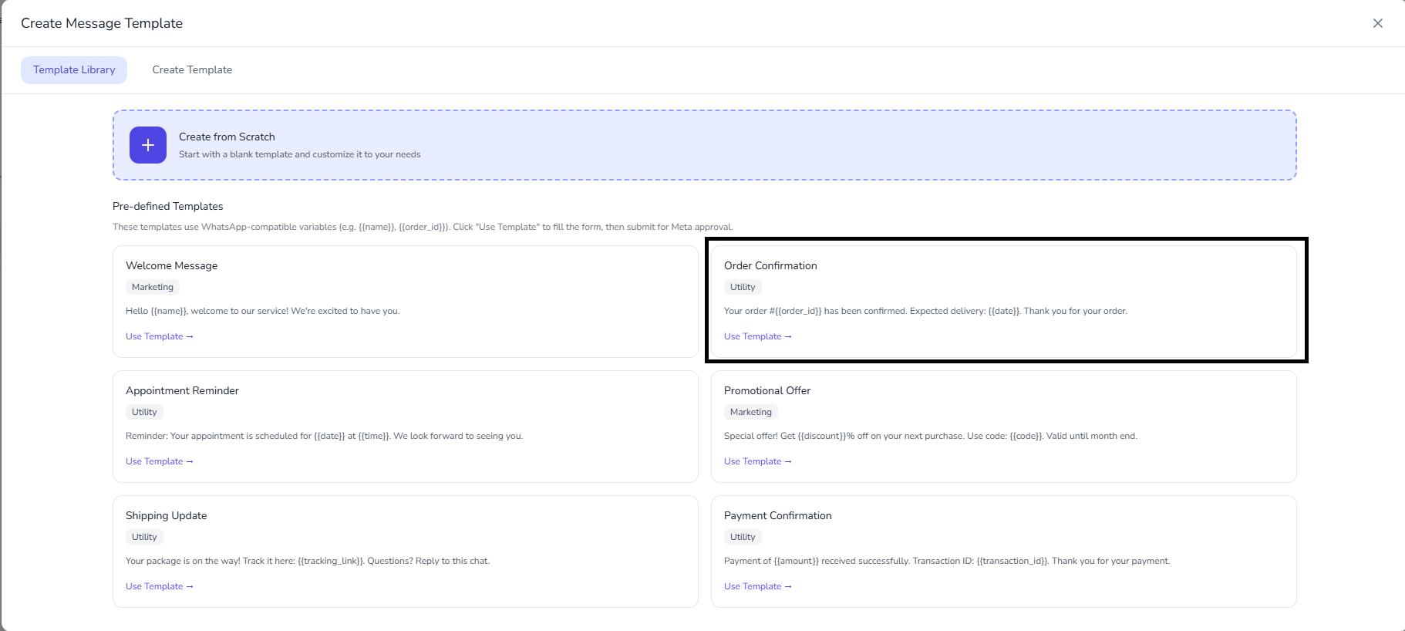Use Template link under Order Confirmation
1405x631 pixels.
click(757, 336)
